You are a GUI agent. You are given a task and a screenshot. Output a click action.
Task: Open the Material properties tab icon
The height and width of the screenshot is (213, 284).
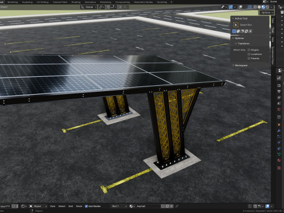point(279,160)
